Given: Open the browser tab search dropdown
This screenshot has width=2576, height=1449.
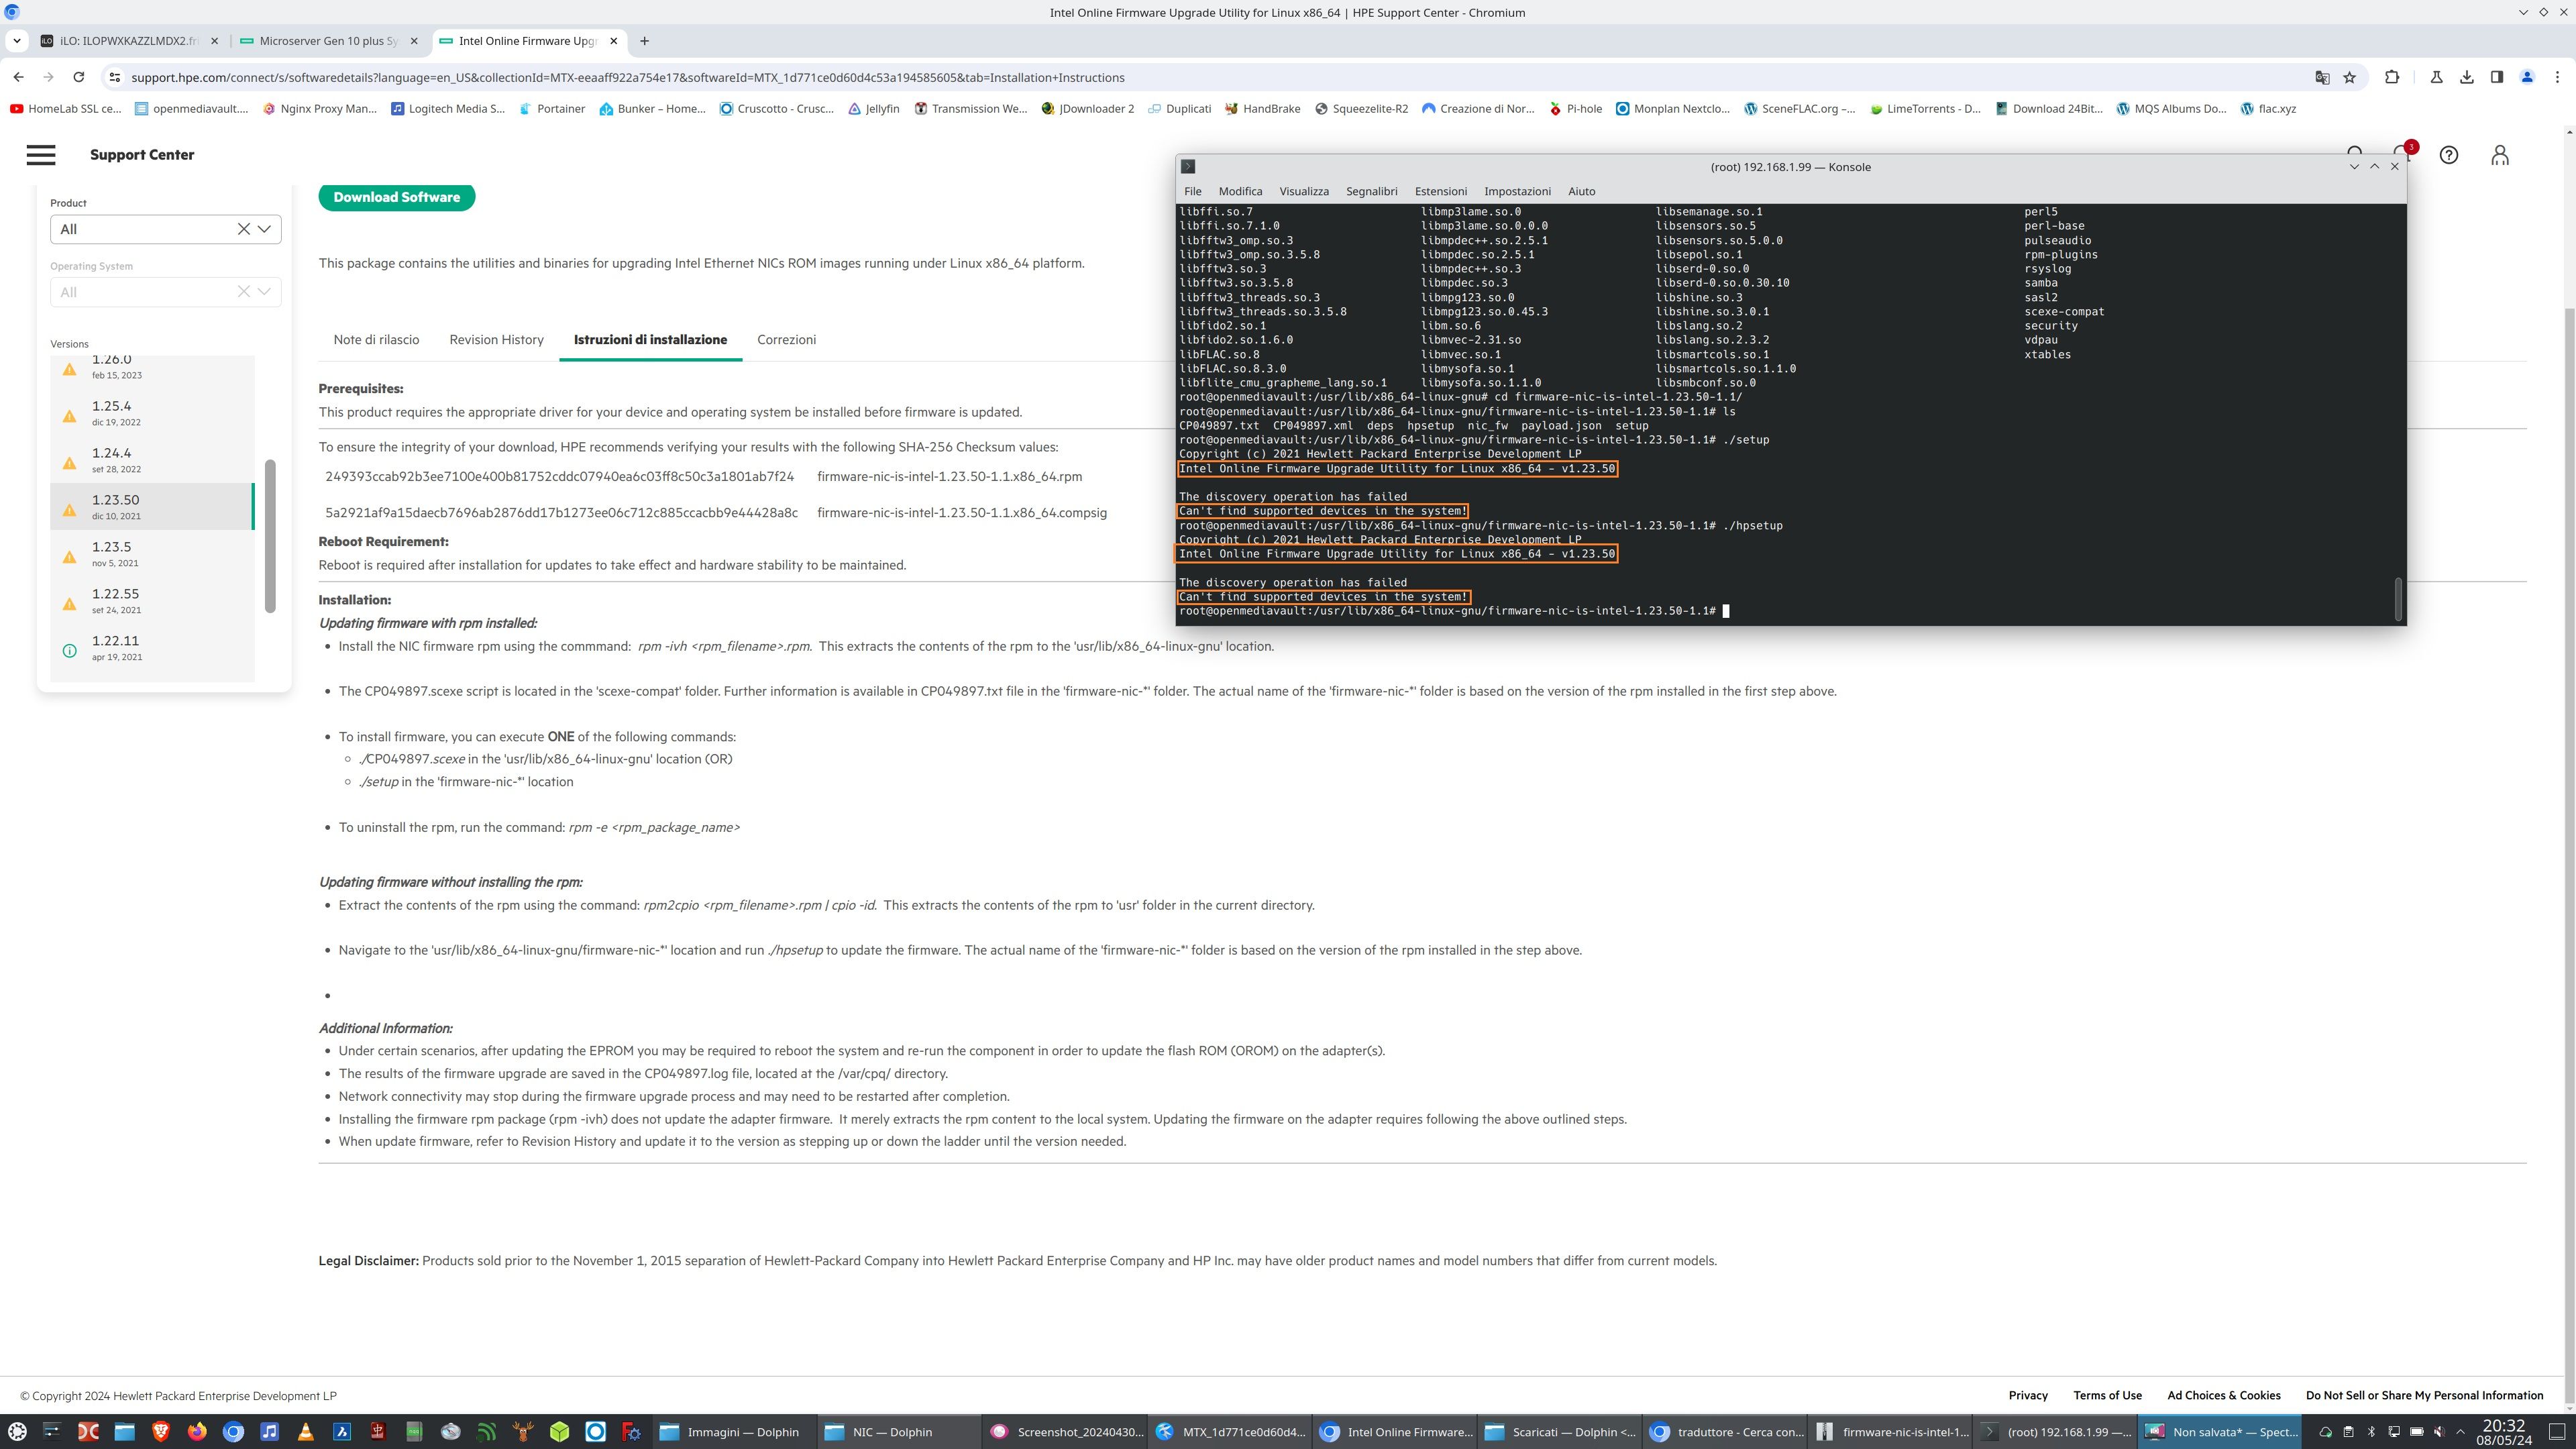Looking at the screenshot, I should tap(17, 41).
